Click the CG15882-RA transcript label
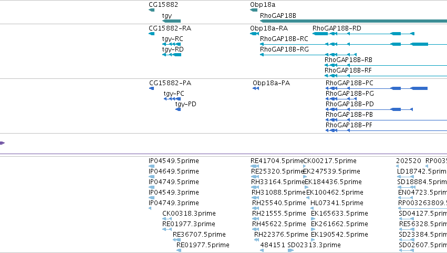 (170, 28)
